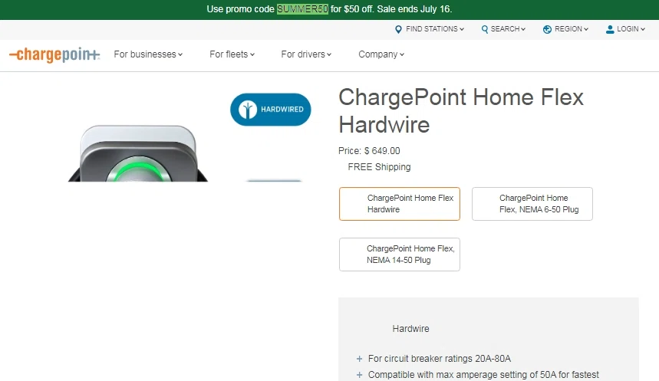
Task: Click the Price $ 649.00 text
Action: click(x=369, y=151)
